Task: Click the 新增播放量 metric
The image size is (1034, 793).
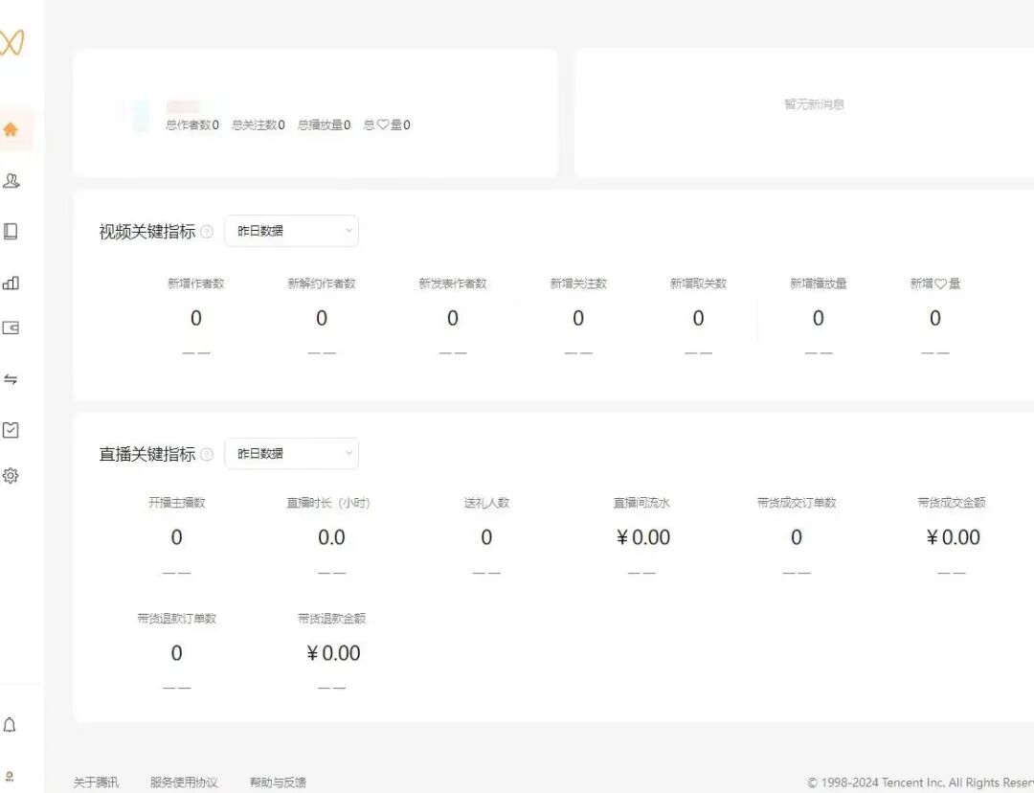Action: [819, 319]
